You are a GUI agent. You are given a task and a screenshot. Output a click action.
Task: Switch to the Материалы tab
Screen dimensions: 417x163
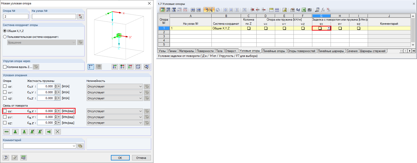tap(187, 51)
